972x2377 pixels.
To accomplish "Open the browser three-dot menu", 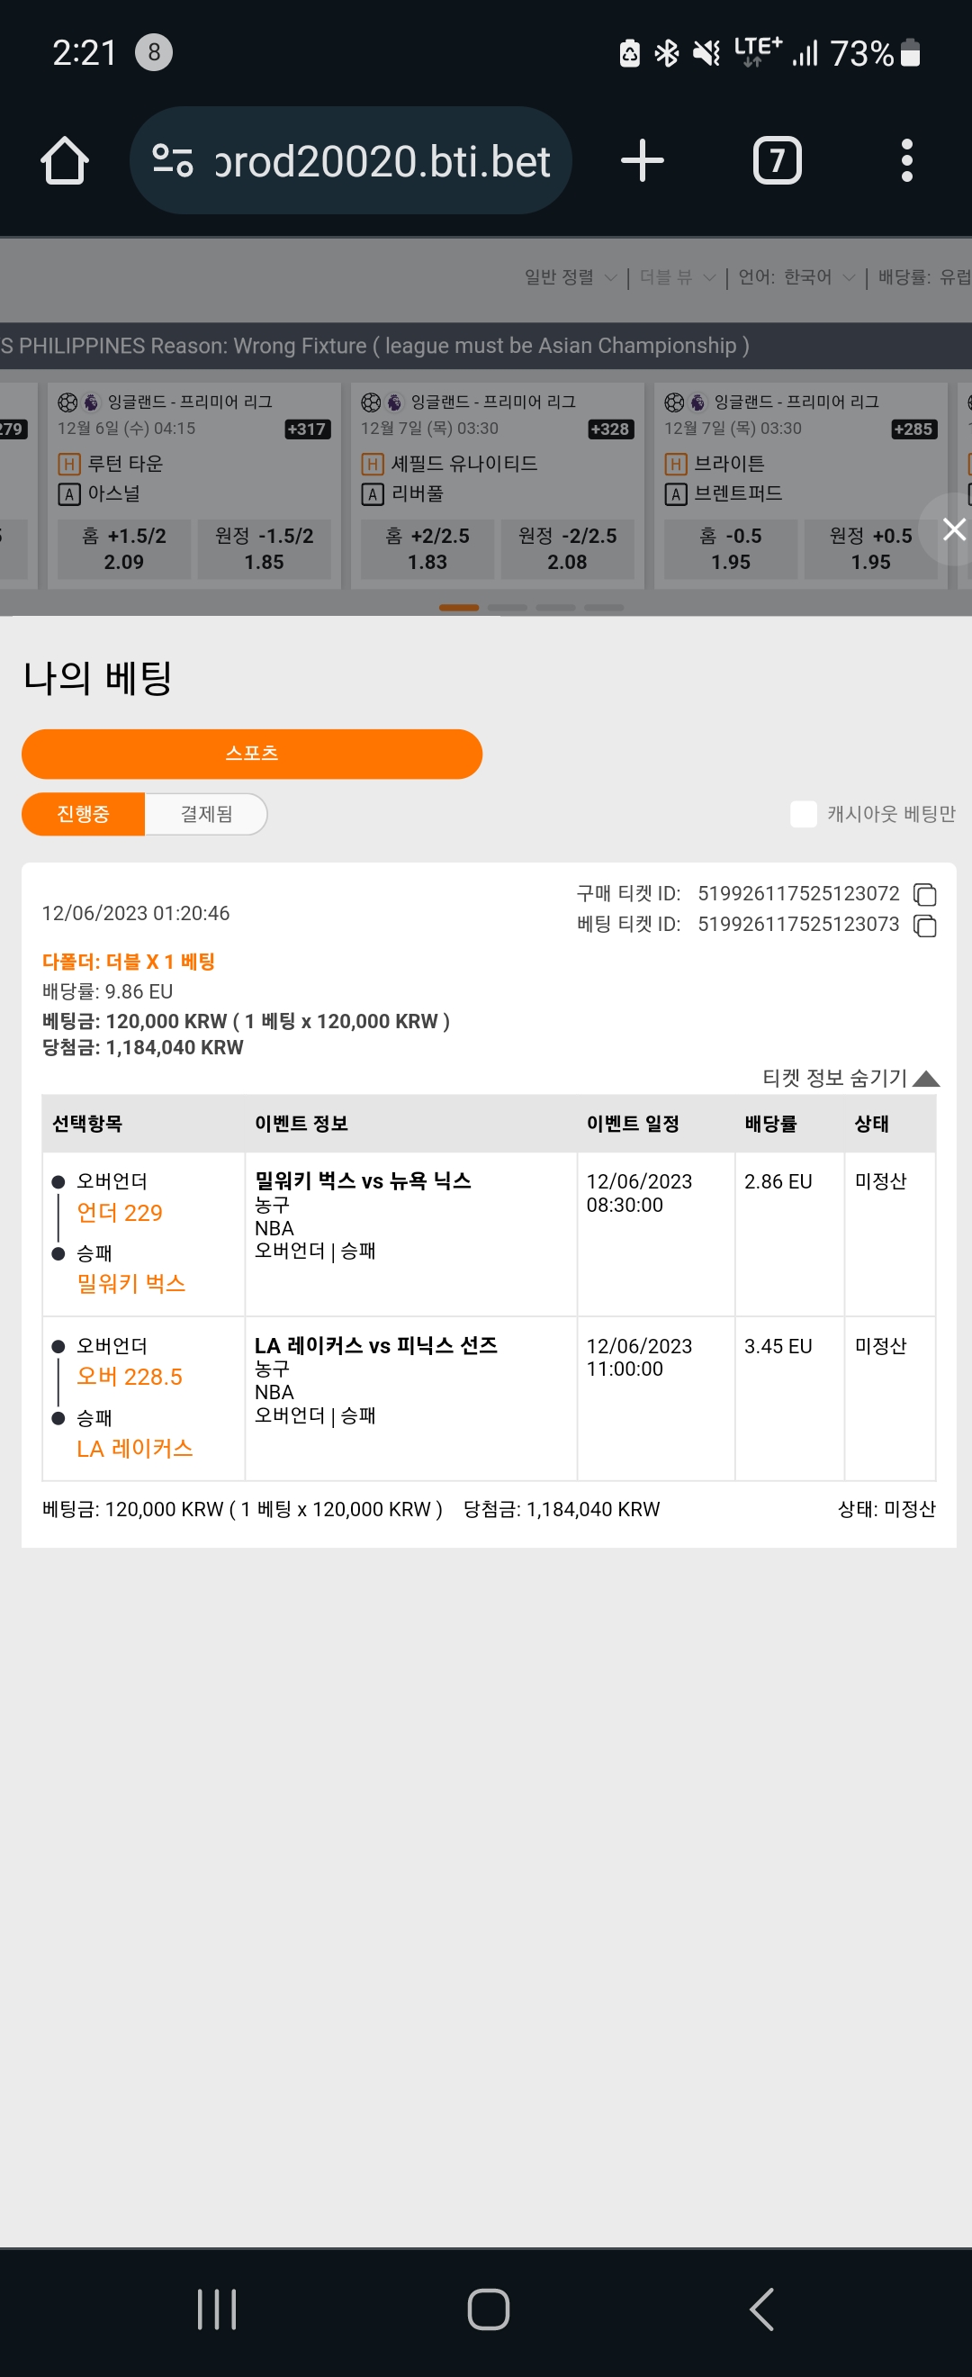I will [906, 160].
